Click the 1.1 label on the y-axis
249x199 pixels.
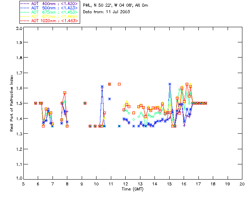click(19, 164)
